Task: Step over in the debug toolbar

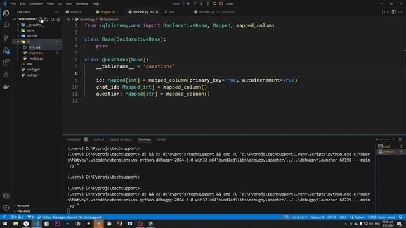Action: pyautogui.click(x=195, y=4)
